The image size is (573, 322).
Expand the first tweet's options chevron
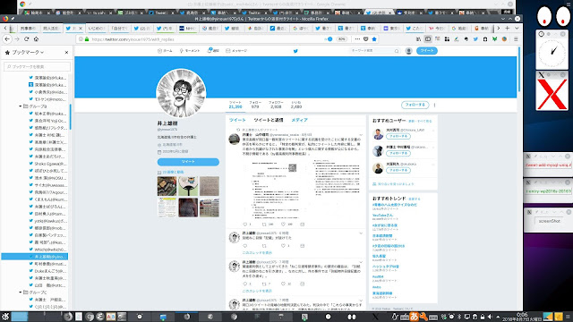(x=361, y=135)
